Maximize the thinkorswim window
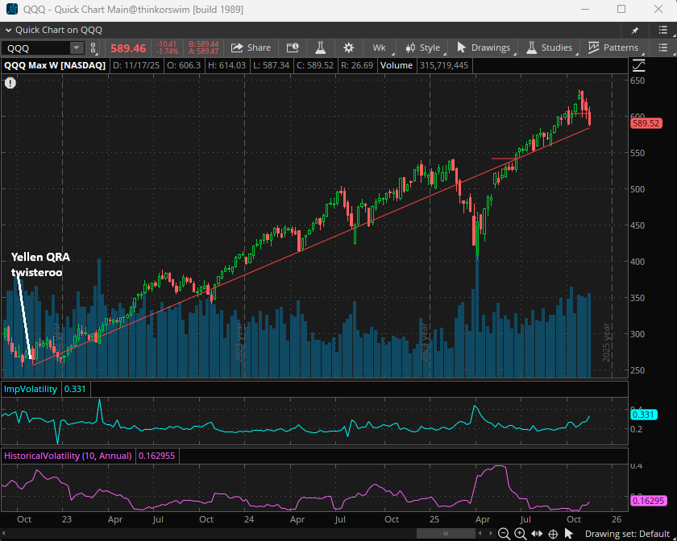This screenshot has width=677, height=541. (621, 9)
